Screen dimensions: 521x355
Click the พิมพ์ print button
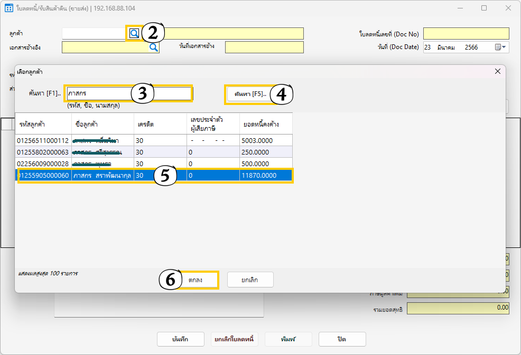pos(289,339)
